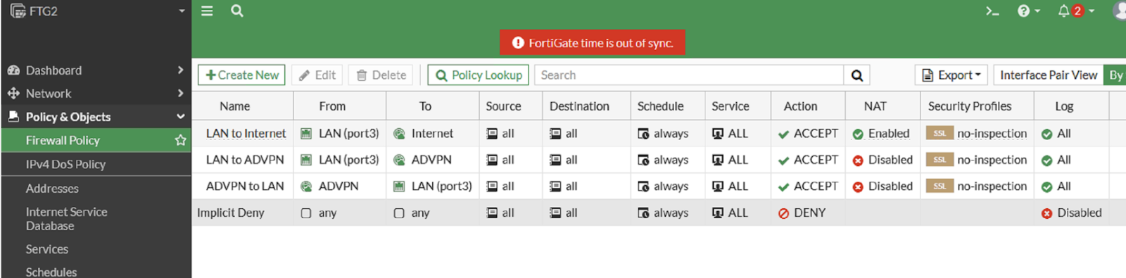Favorite Firewall Policy with star icon
The height and width of the screenshot is (278, 1126).
[180, 140]
